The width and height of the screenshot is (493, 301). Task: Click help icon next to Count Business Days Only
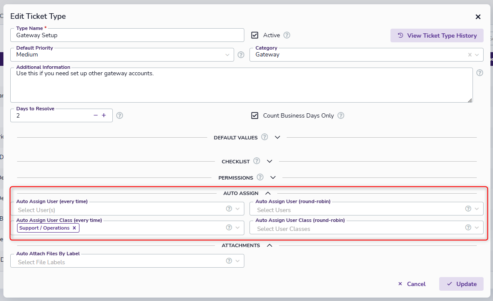[x=341, y=115]
